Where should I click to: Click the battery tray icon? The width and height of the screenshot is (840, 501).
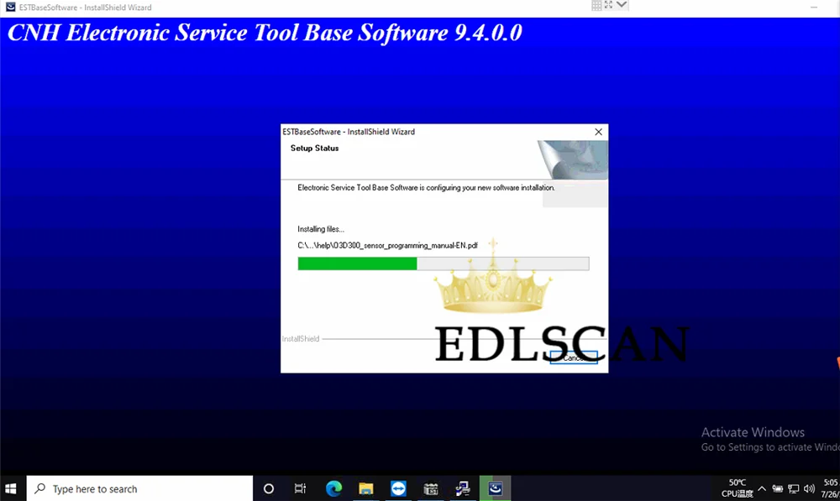tap(777, 488)
